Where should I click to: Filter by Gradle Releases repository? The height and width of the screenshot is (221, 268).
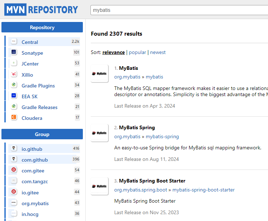(40, 107)
